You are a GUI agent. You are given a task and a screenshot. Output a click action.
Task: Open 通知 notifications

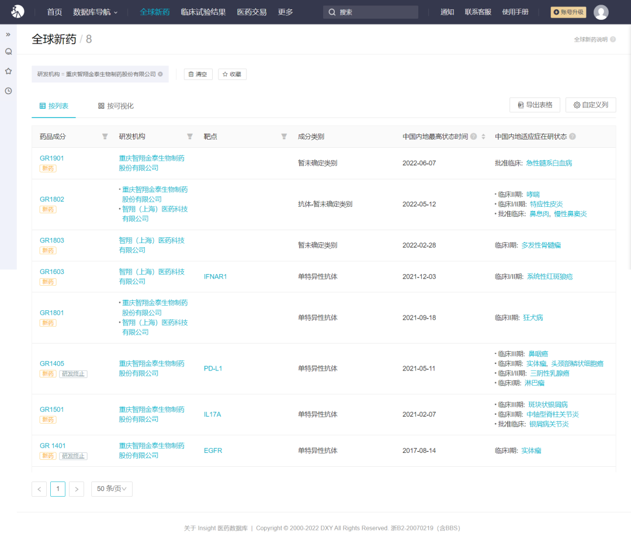tap(447, 12)
